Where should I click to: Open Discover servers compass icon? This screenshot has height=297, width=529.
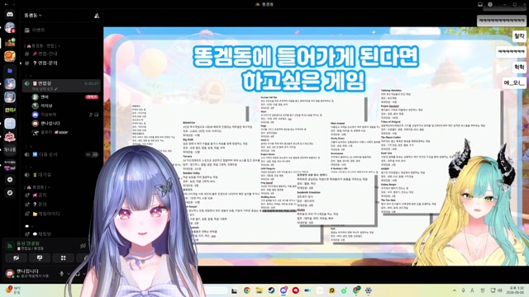(x=10, y=193)
